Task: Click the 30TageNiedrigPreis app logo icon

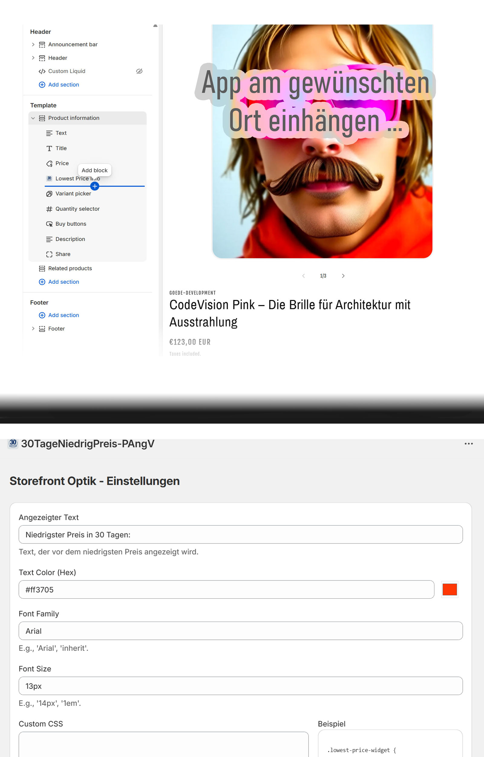Action: click(x=13, y=443)
